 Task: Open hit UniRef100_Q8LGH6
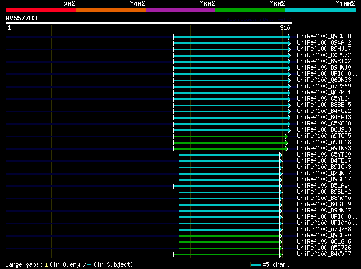pyautogui.click(x=324, y=241)
